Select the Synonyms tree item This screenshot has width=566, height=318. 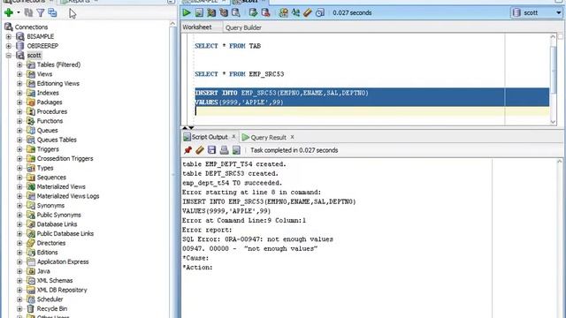click(x=50, y=205)
